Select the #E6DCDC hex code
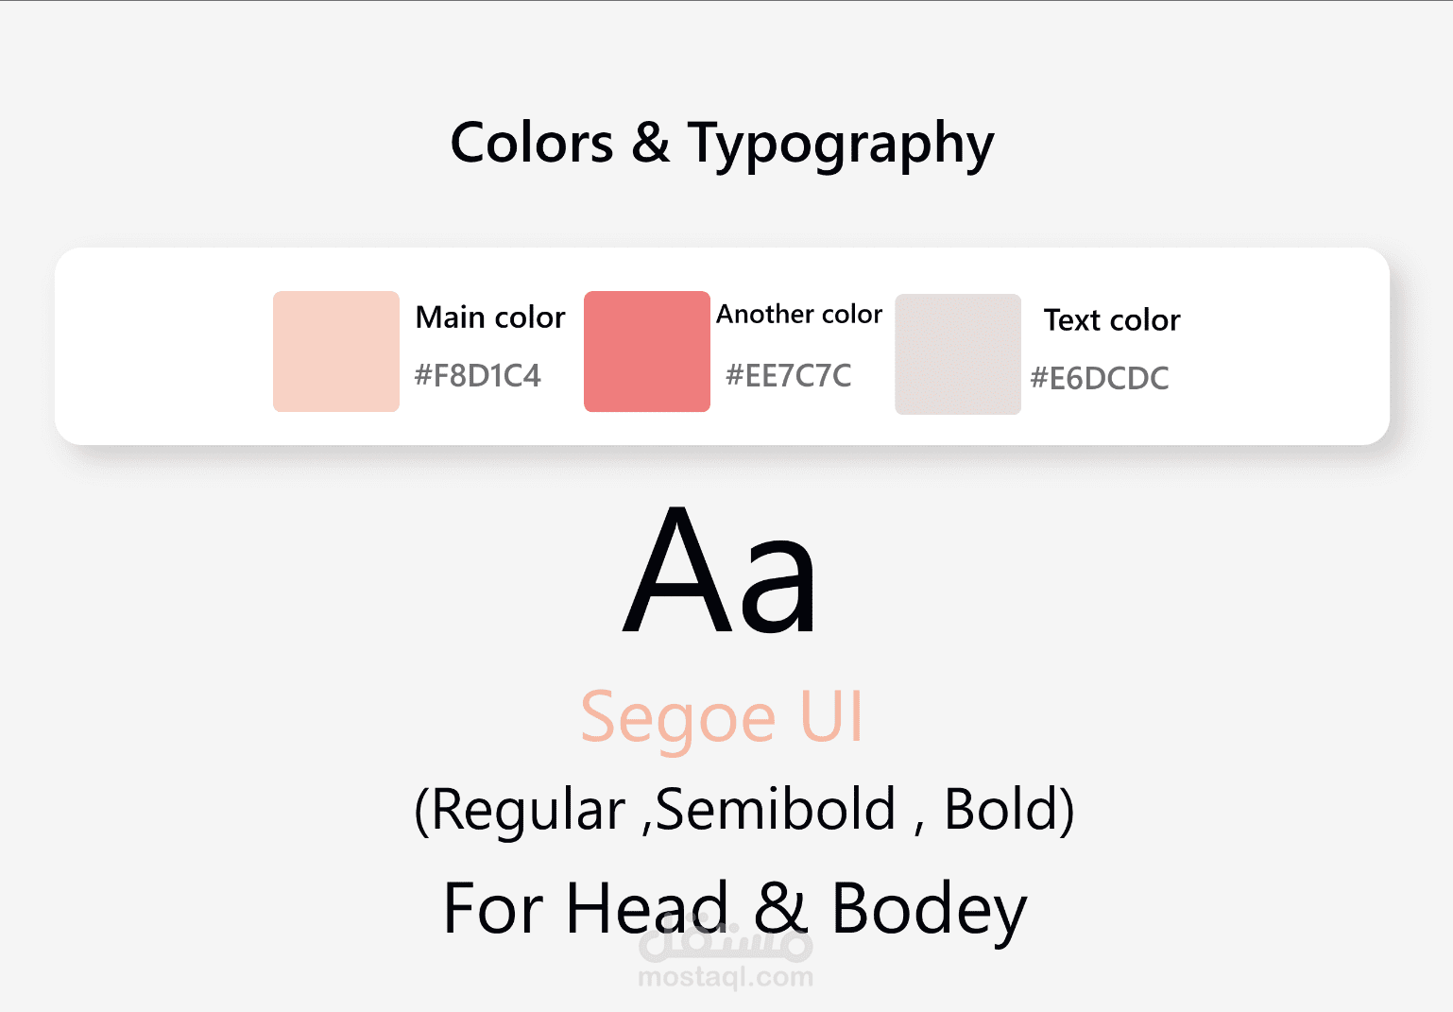 point(1100,379)
